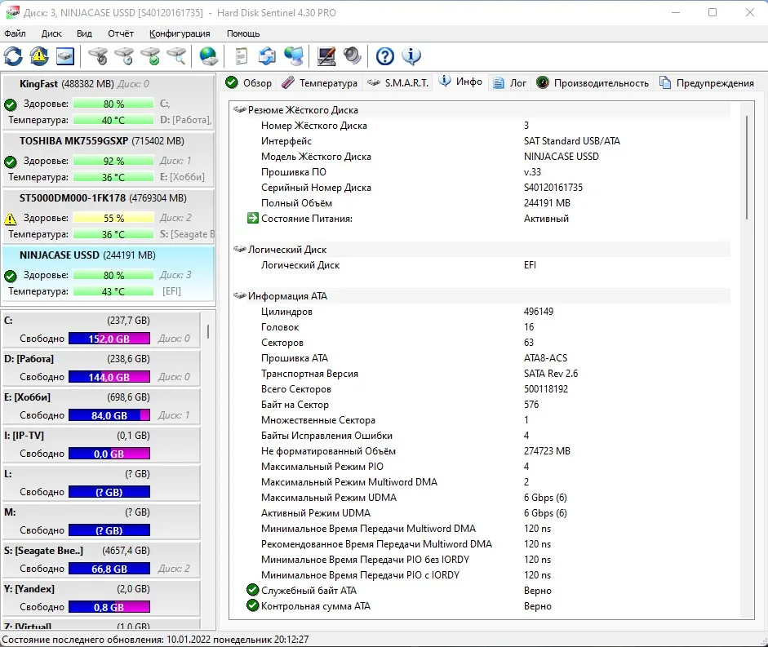Image resolution: width=768 pixels, height=647 pixels.
Task: Click the yellow warning triangle toolbar icon
Action: click(39, 56)
